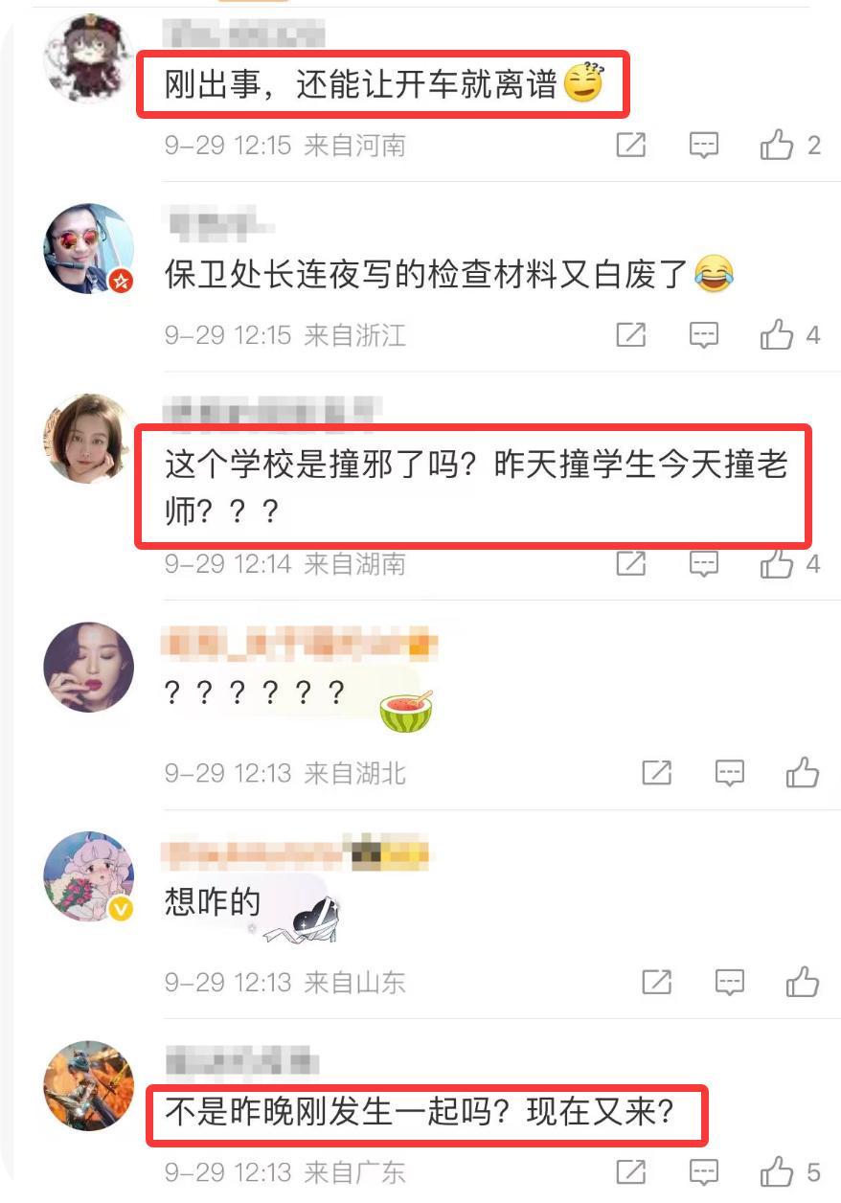Reply to the comment from 河南
841x1203 pixels.
click(x=704, y=146)
